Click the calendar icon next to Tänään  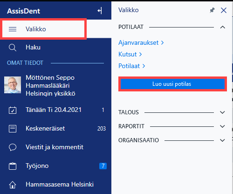(x=13, y=110)
